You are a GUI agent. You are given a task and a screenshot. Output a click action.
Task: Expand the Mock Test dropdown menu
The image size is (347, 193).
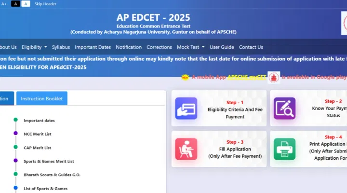click(190, 47)
